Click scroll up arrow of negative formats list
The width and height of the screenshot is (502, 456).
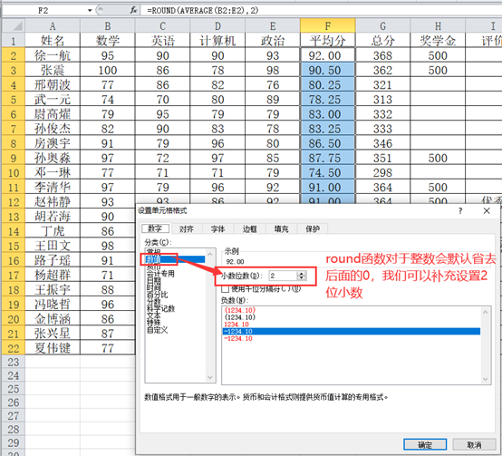click(x=486, y=312)
